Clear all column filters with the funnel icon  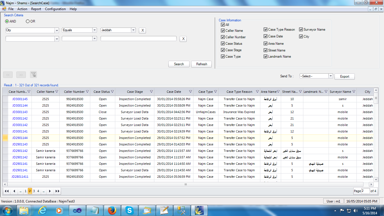click(x=33, y=75)
